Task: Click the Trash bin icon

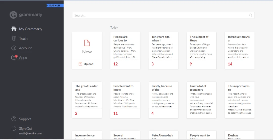Action: pos(14,38)
